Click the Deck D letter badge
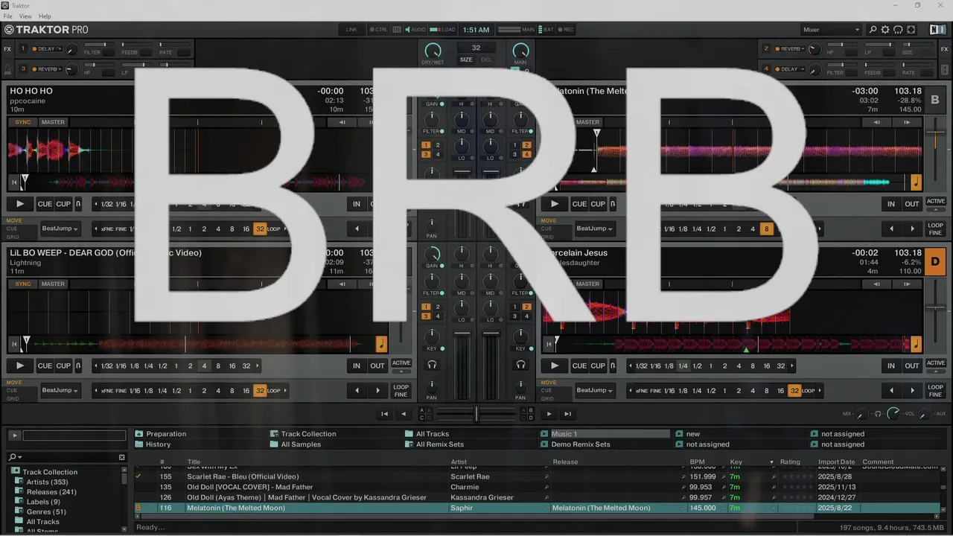The image size is (953, 536). [x=935, y=261]
